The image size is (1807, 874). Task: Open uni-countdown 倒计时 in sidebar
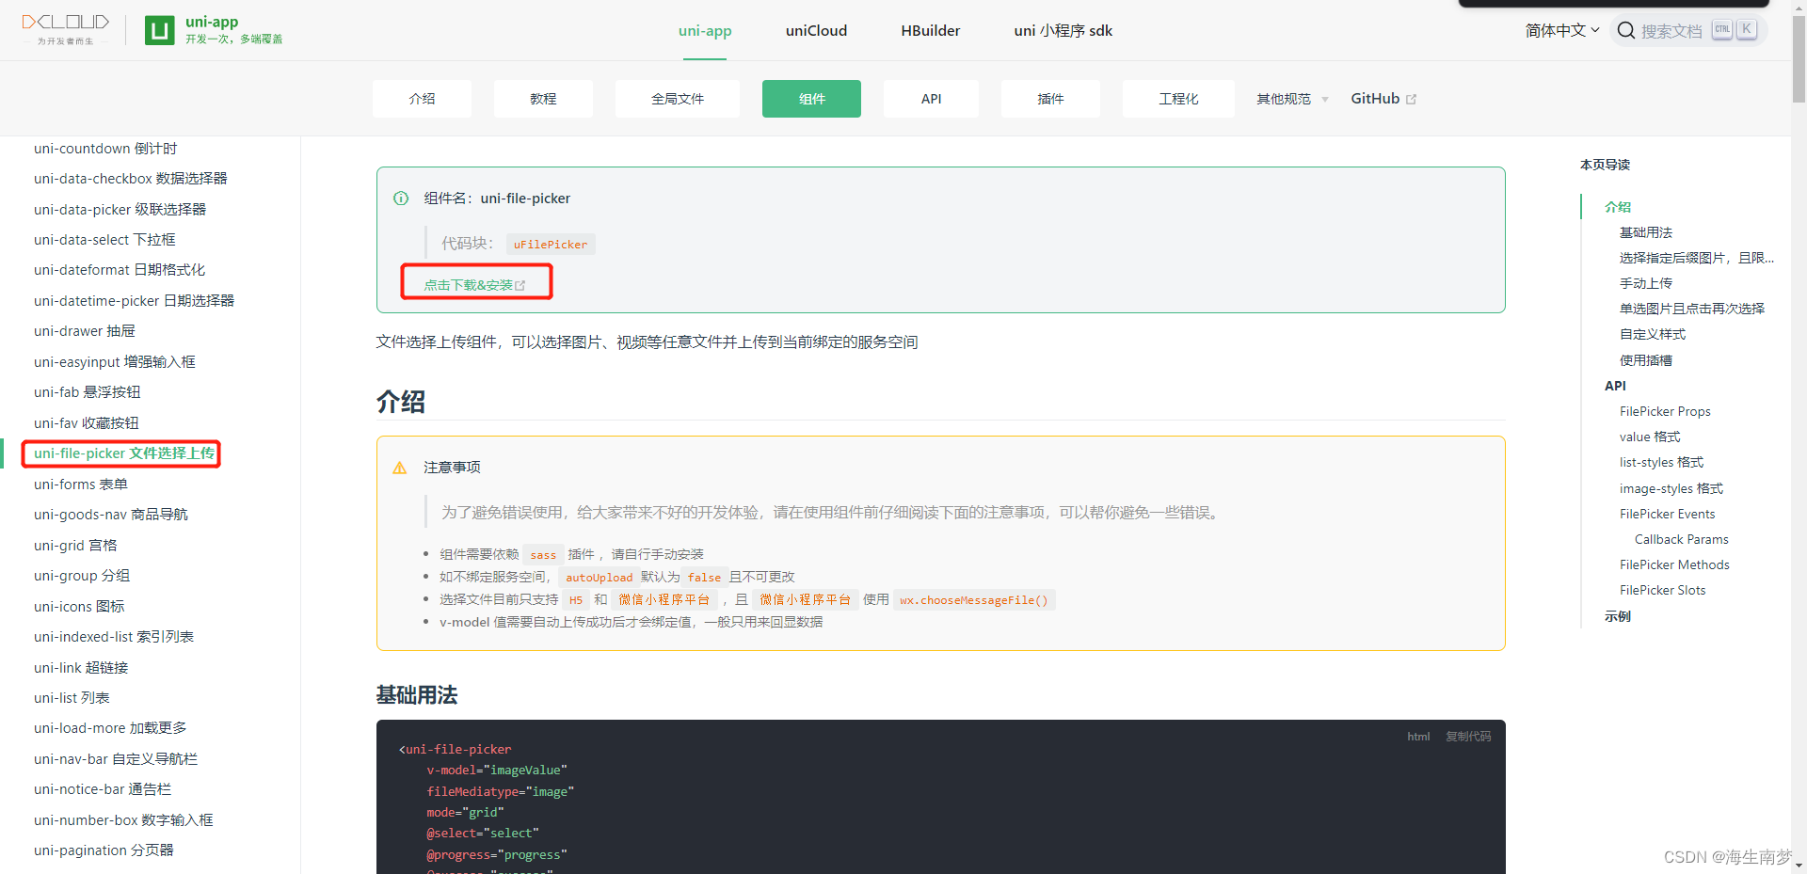[105, 149]
